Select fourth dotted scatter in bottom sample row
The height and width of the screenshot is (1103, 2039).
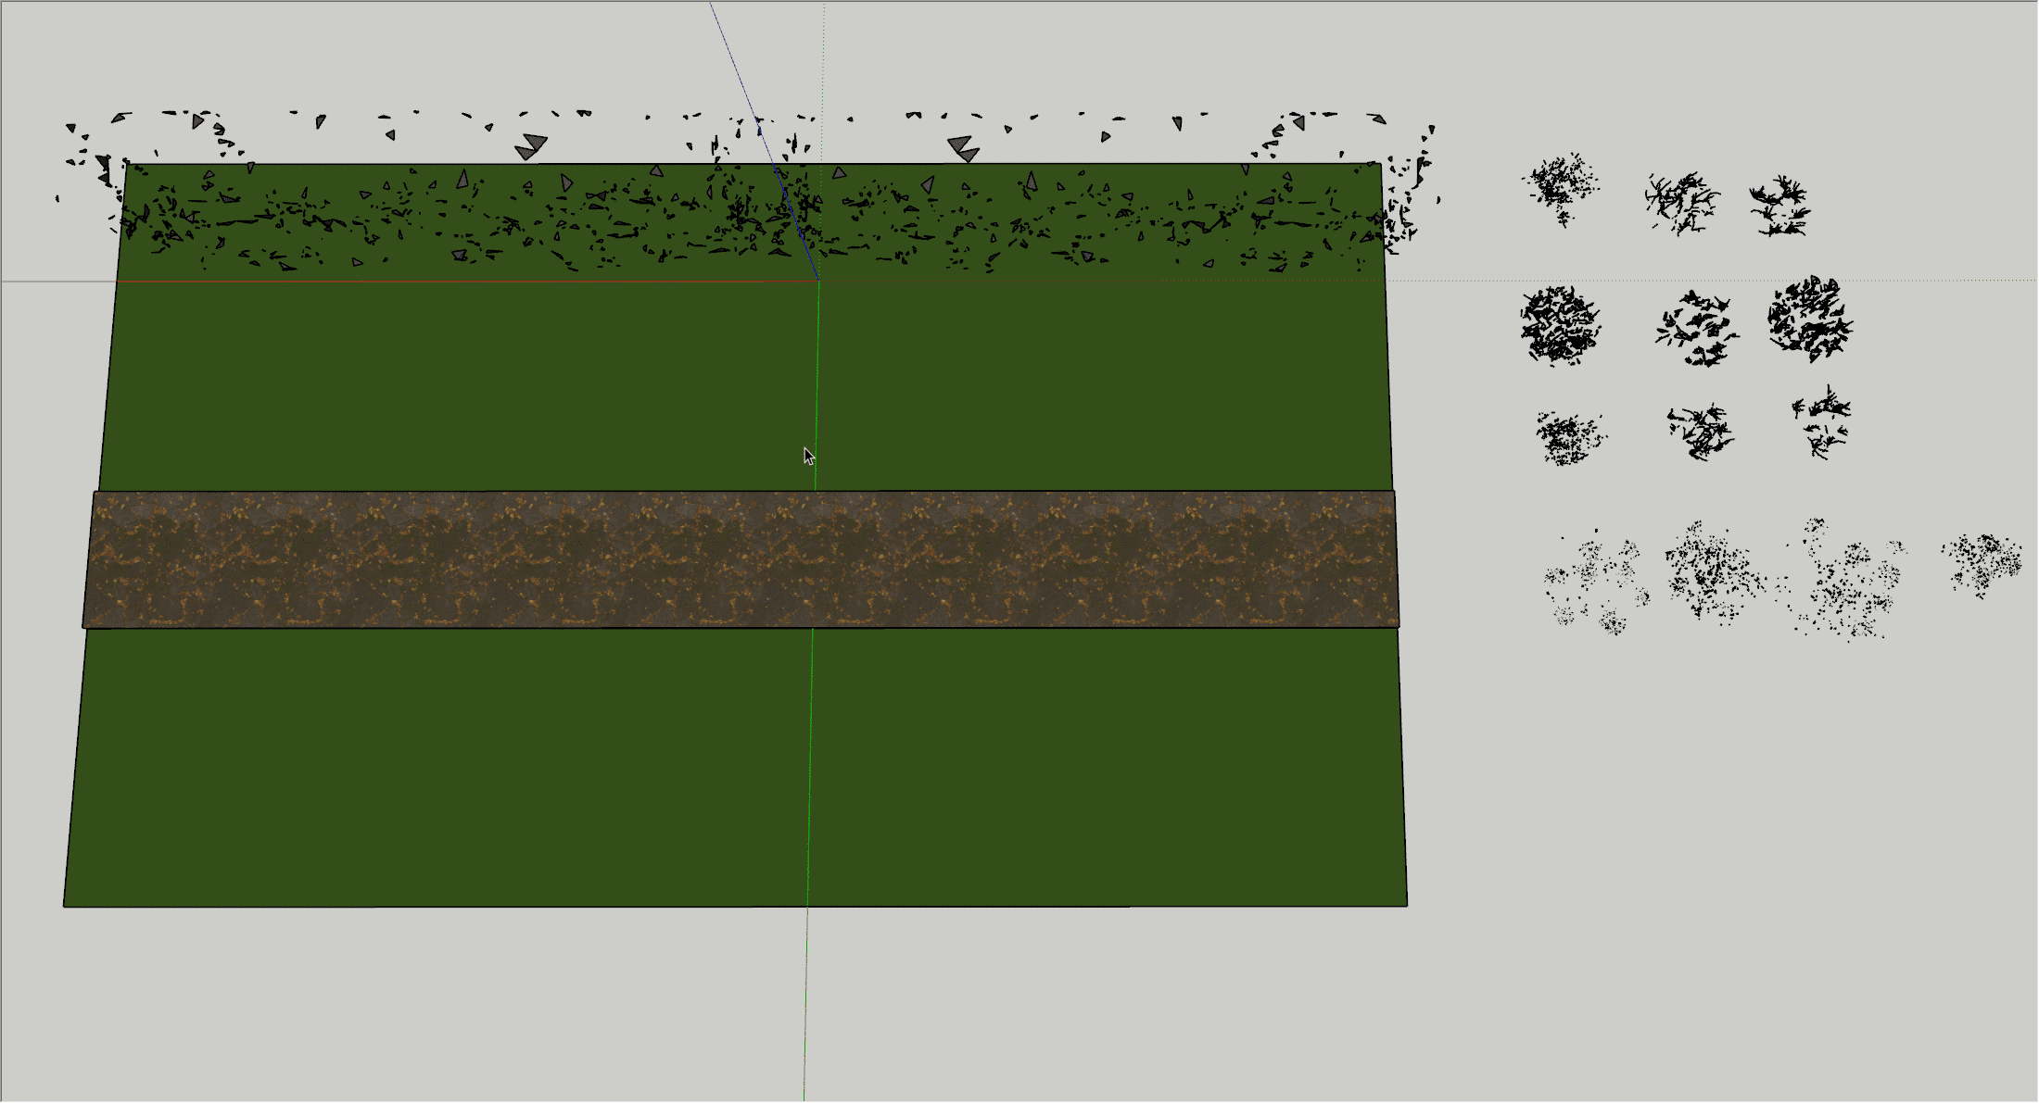point(1982,564)
